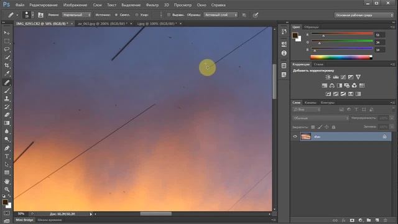Image resolution: width=398 pixels, height=224 pixels.
Task: Select the Семпл. source radio button
Action: coord(116,15)
